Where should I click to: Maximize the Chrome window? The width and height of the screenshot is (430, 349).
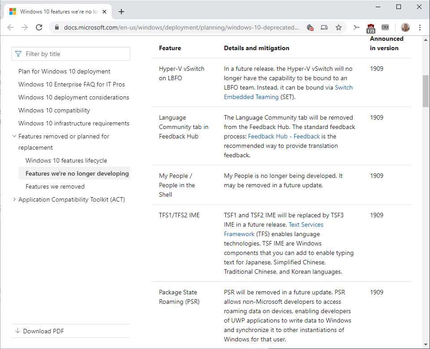pos(399,7)
